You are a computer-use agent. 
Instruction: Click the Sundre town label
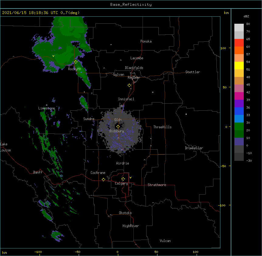coord(89,119)
